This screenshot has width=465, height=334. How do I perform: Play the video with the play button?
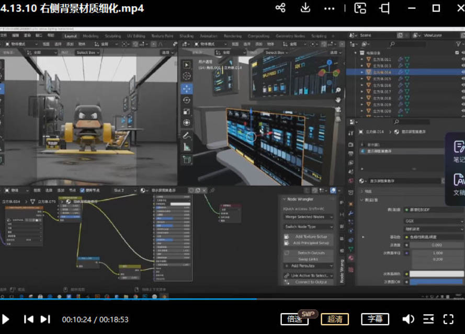[x=6, y=319]
